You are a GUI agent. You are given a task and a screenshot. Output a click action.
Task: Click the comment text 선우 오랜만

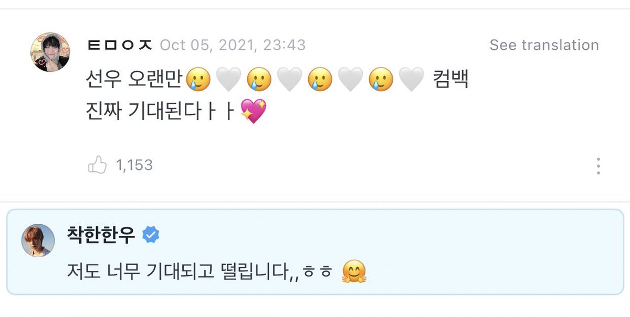pyautogui.click(x=133, y=80)
